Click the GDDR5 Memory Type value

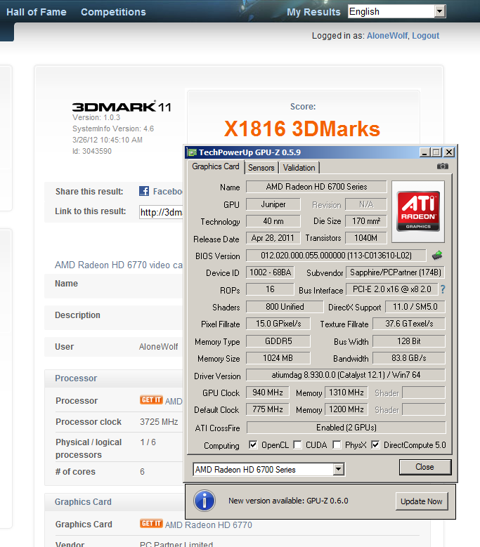pyautogui.click(x=278, y=341)
